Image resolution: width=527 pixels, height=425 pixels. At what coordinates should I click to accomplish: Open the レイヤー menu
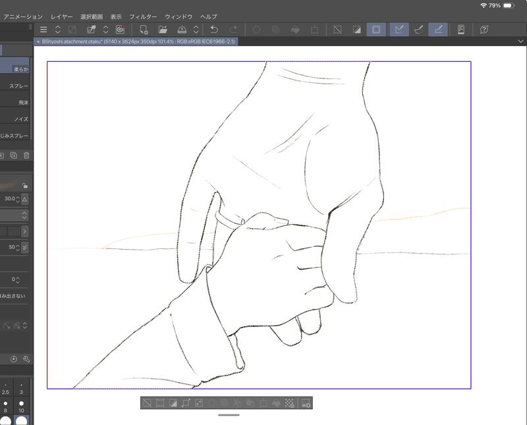(61, 16)
